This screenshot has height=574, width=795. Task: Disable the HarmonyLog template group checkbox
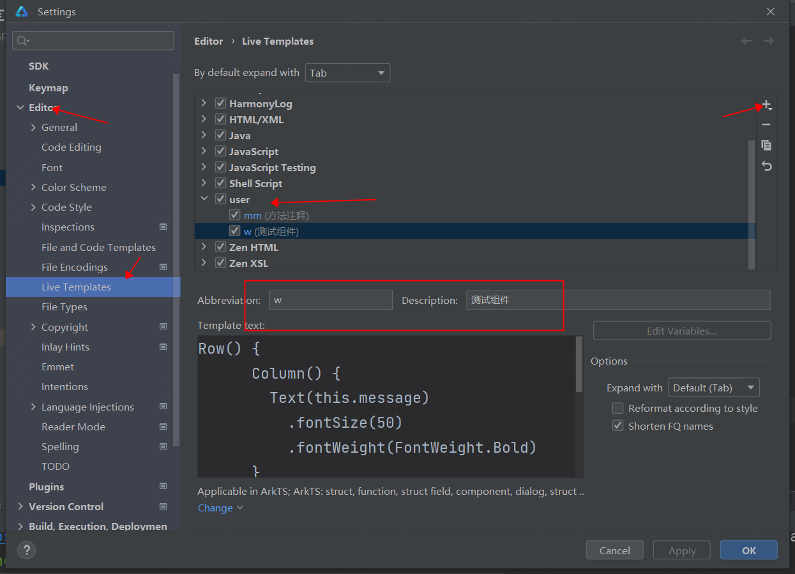(221, 103)
